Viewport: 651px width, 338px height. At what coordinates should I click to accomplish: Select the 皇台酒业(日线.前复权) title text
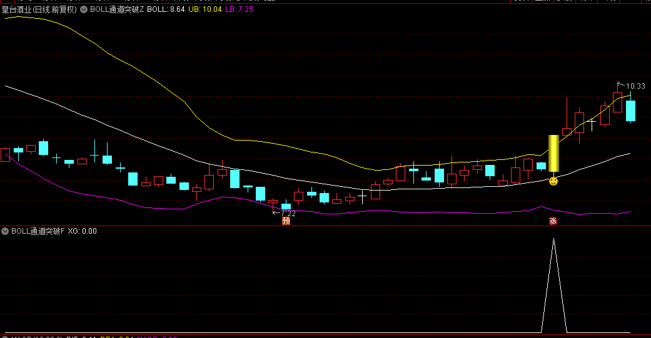[39, 9]
